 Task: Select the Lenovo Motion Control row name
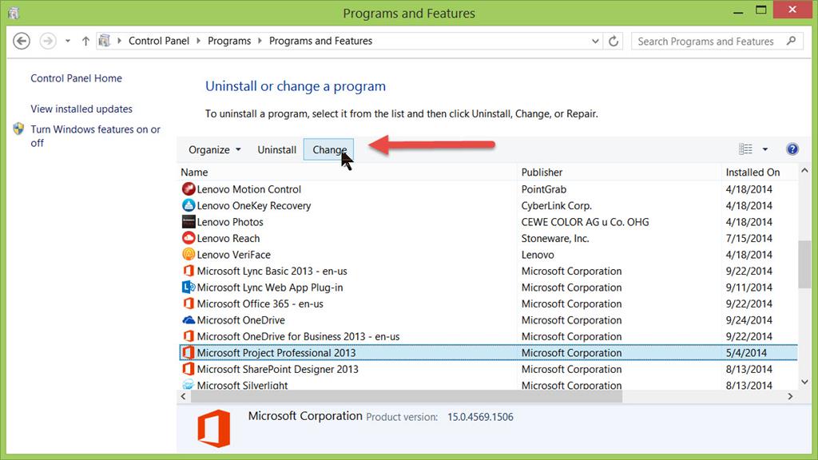(249, 189)
